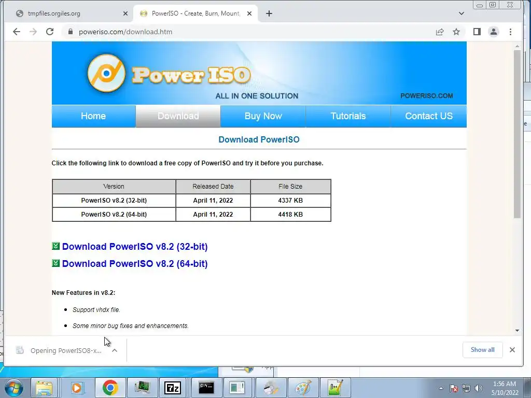Click the Action Center flag icon

tap(454, 388)
